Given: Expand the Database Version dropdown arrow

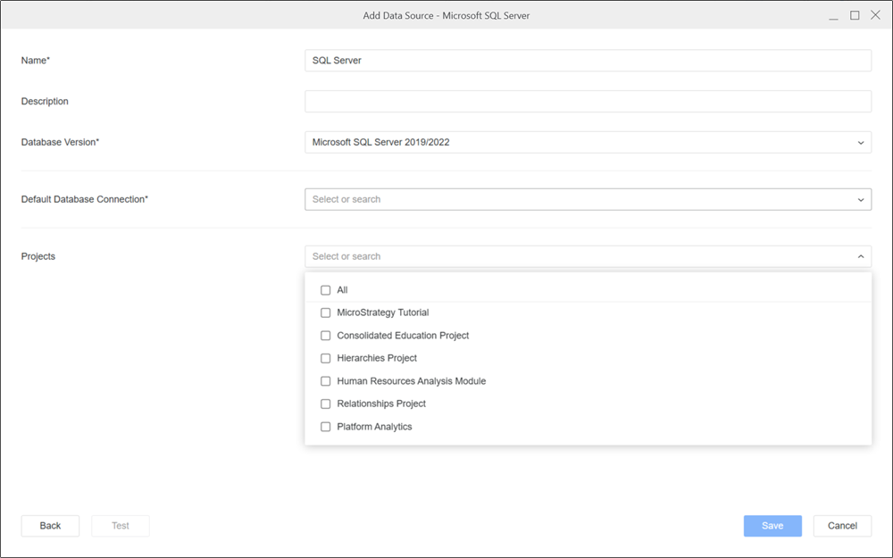Looking at the screenshot, I should coord(861,142).
